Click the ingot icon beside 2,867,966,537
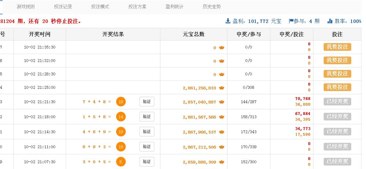This screenshot has height=169, width=366. [222, 132]
